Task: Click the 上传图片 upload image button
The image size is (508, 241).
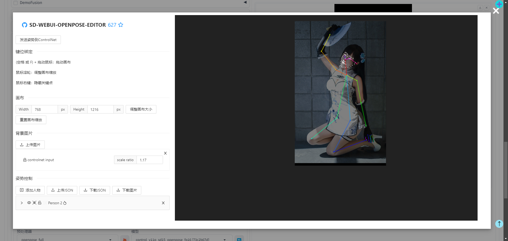Action: pos(30,145)
